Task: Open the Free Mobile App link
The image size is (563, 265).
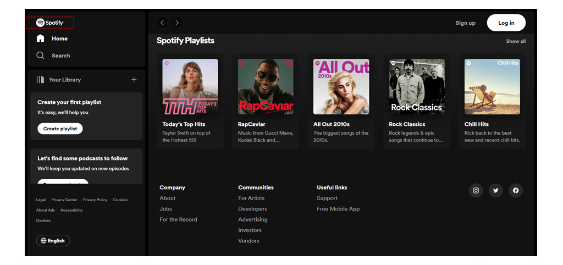Action: pyautogui.click(x=338, y=208)
